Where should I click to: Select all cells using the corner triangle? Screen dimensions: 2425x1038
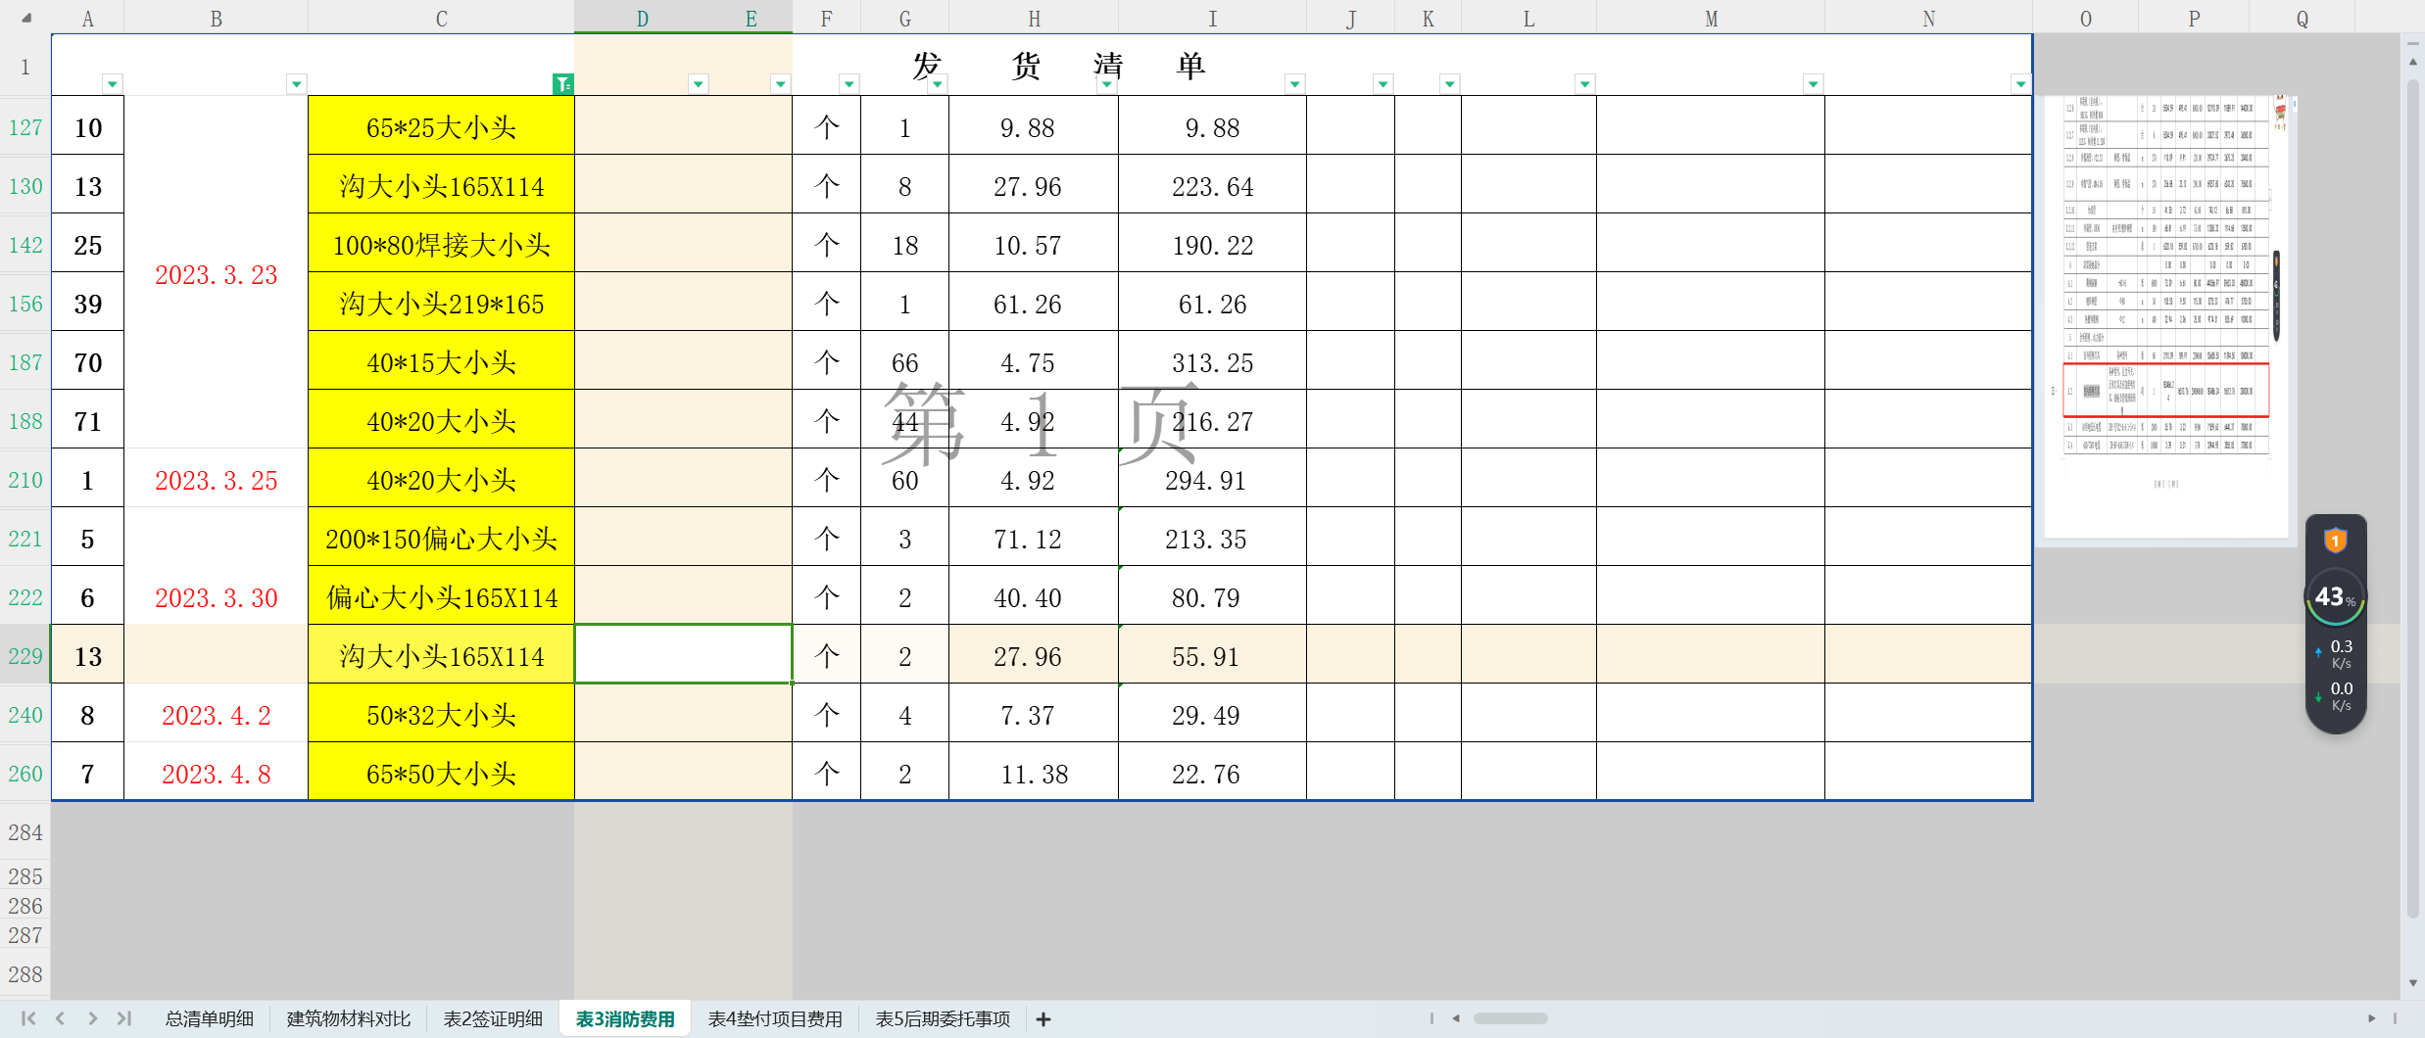tap(26, 18)
